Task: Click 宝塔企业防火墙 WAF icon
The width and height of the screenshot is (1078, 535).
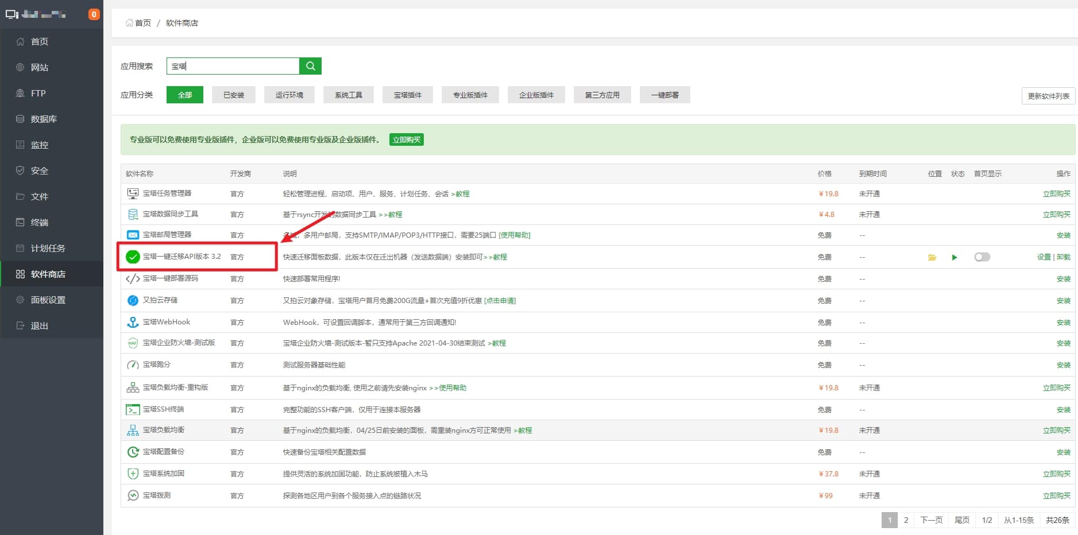Action: tap(133, 343)
